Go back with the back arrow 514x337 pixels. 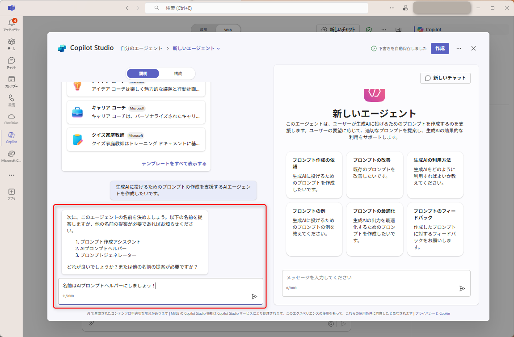click(x=127, y=8)
